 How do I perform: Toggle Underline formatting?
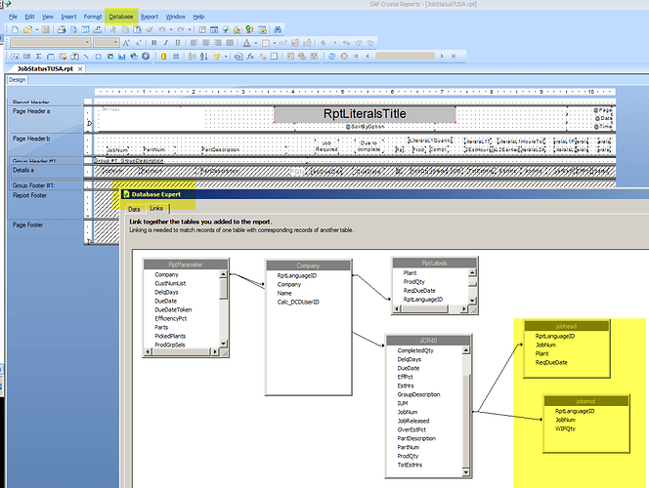178,43
